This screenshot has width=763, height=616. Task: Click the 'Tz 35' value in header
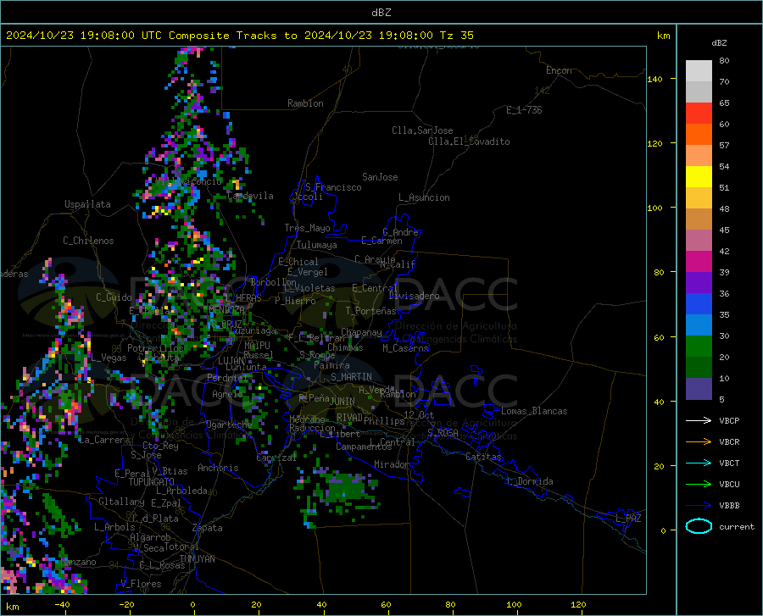[x=456, y=36]
